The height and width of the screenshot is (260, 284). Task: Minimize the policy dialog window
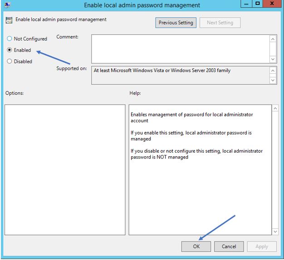pyautogui.click(x=246, y=4)
